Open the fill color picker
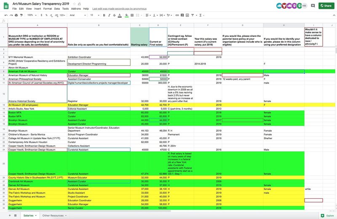 pos(127,15)
